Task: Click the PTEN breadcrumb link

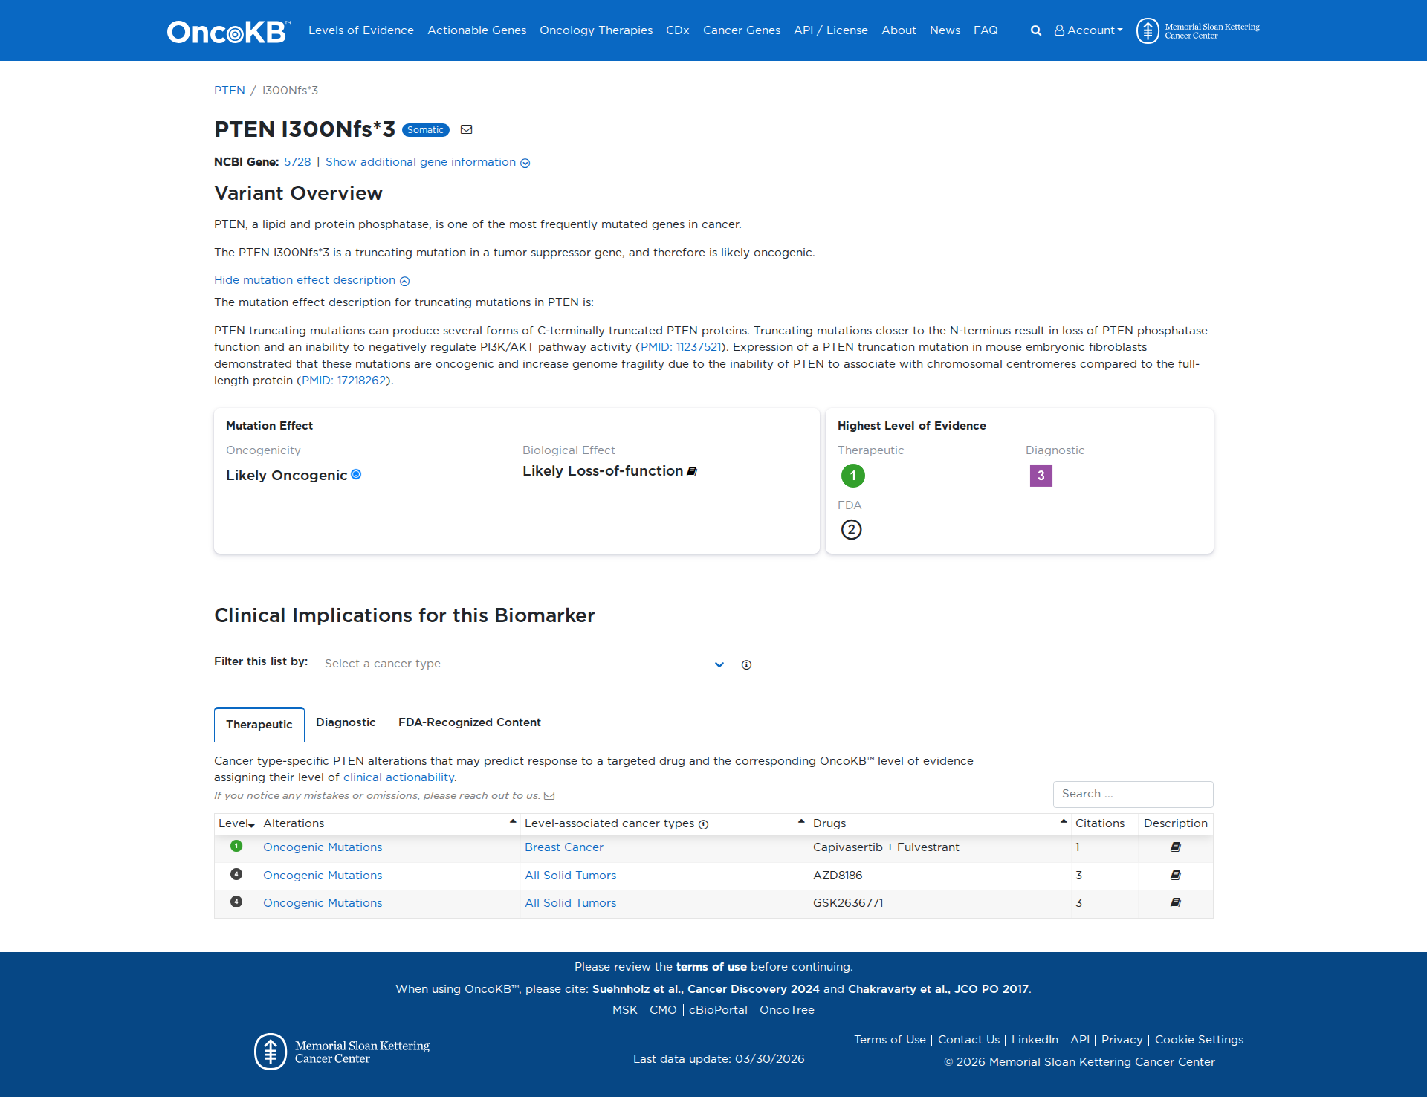Action: click(x=230, y=91)
